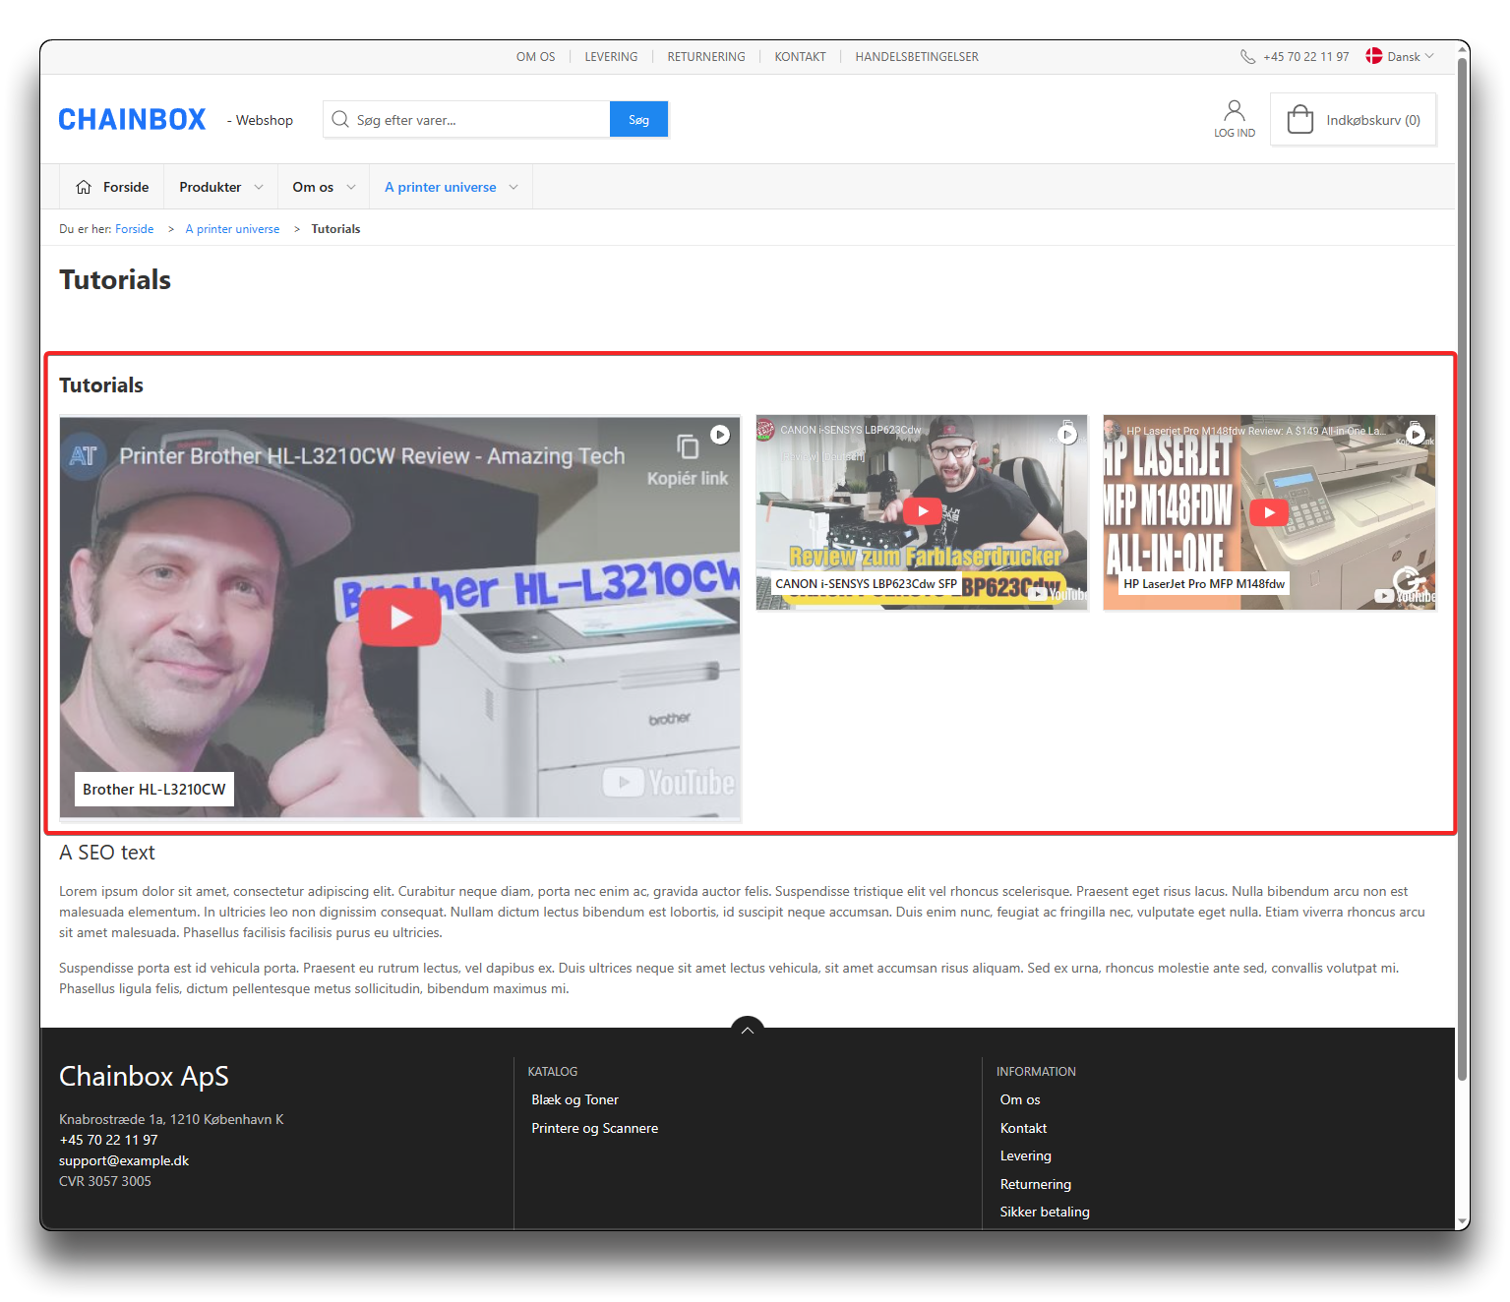Click the Amazing Tech channel avatar
This screenshot has width=1510, height=1302.
[84, 456]
